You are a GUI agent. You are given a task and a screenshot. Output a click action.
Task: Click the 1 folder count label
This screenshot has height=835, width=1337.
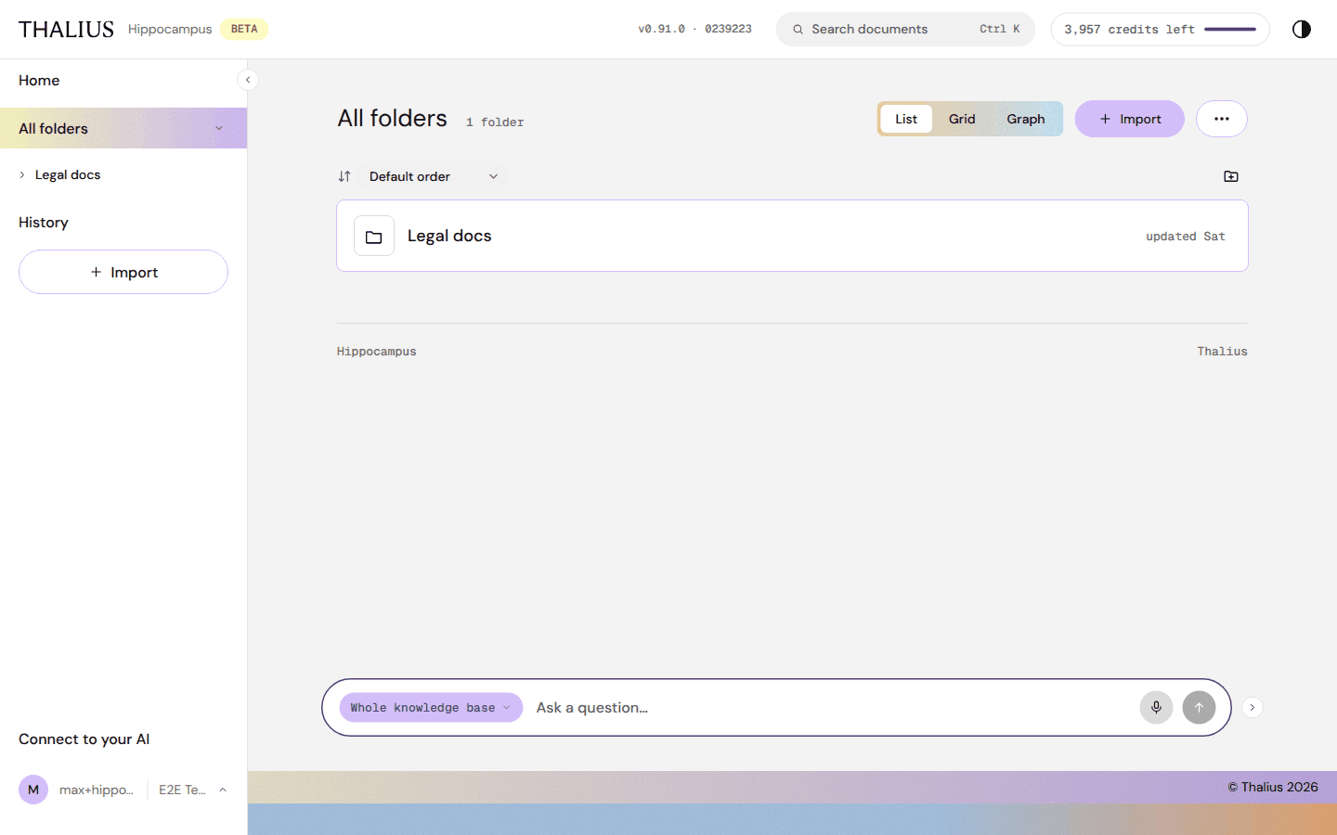pos(495,122)
